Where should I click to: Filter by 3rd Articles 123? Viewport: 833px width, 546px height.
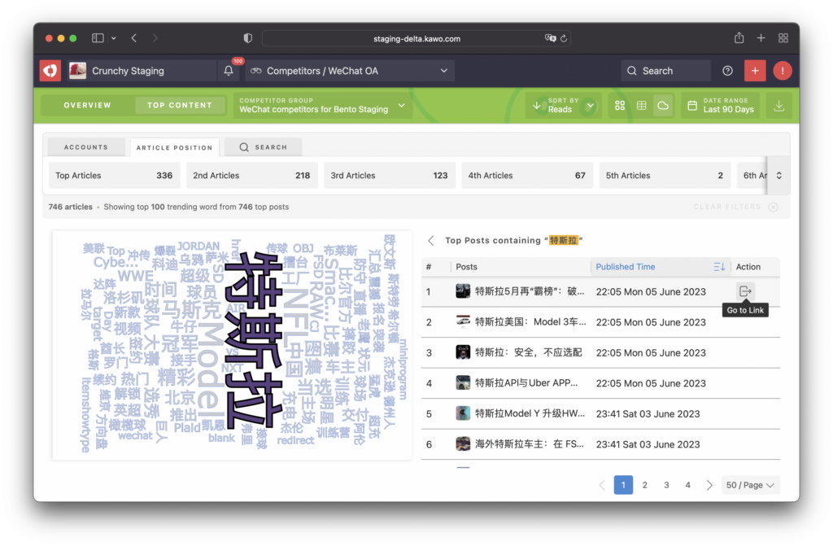[x=390, y=176]
